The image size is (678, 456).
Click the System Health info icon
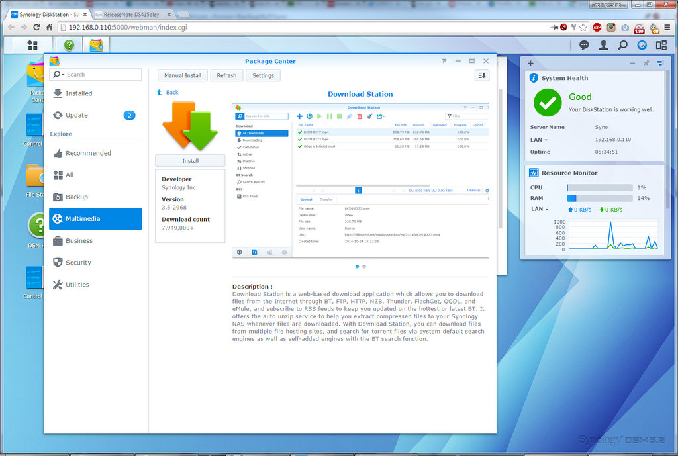pyautogui.click(x=534, y=78)
